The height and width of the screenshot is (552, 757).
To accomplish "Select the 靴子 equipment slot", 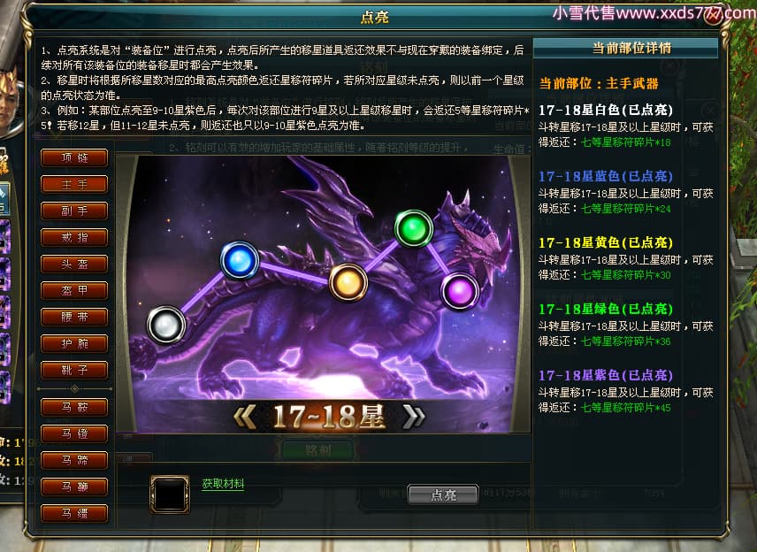I will click(x=74, y=370).
